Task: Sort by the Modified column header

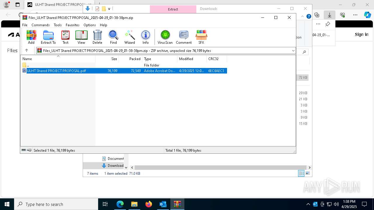Action: (x=192, y=59)
